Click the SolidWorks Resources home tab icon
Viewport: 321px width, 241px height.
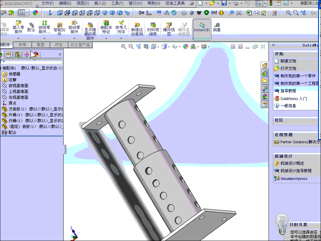coord(264,65)
